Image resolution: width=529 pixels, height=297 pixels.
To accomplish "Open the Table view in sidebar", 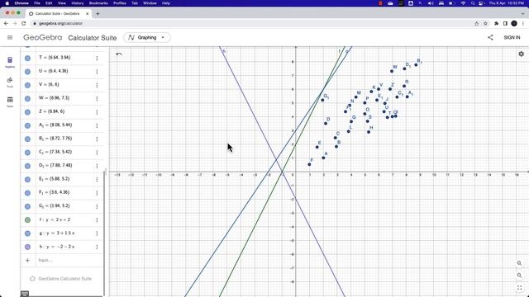I will coord(10,101).
